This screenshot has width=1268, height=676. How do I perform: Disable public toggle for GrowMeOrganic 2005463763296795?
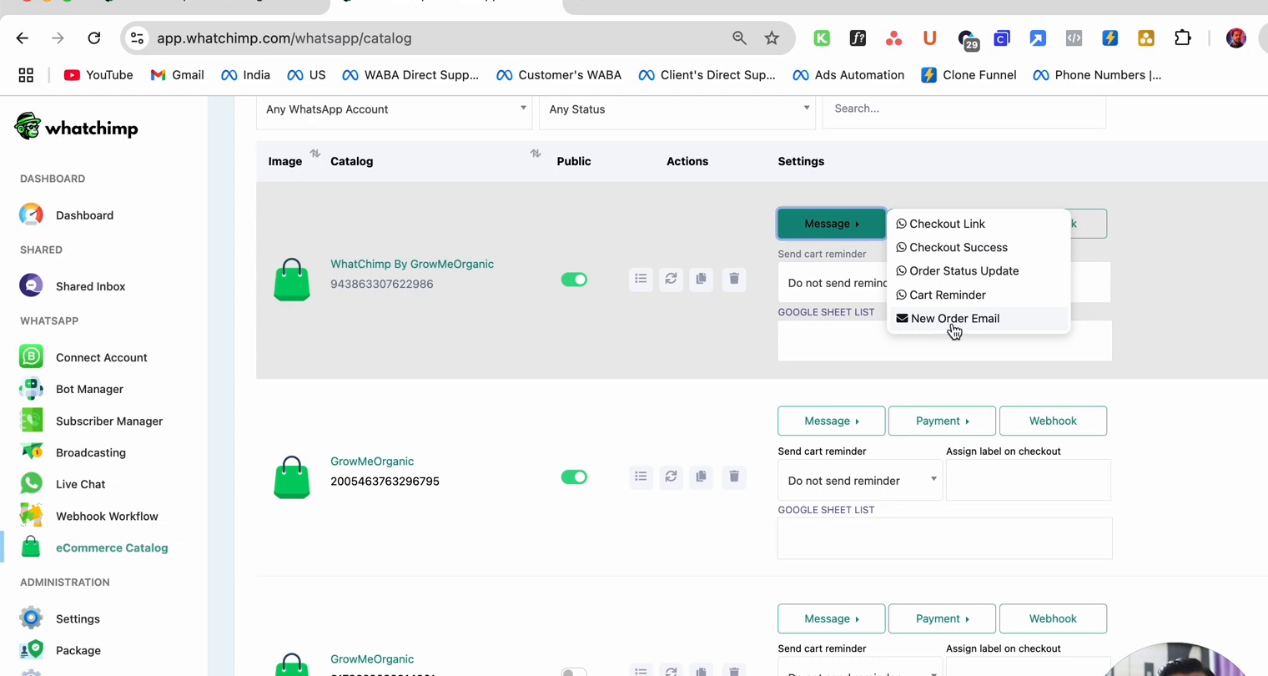click(x=574, y=477)
